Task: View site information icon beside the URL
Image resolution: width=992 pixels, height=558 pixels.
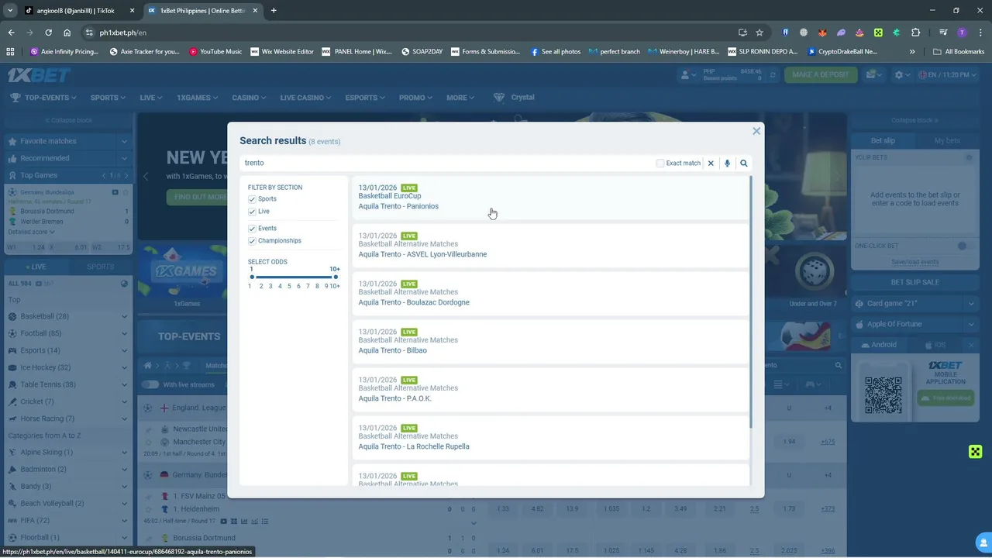Action: (89, 33)
